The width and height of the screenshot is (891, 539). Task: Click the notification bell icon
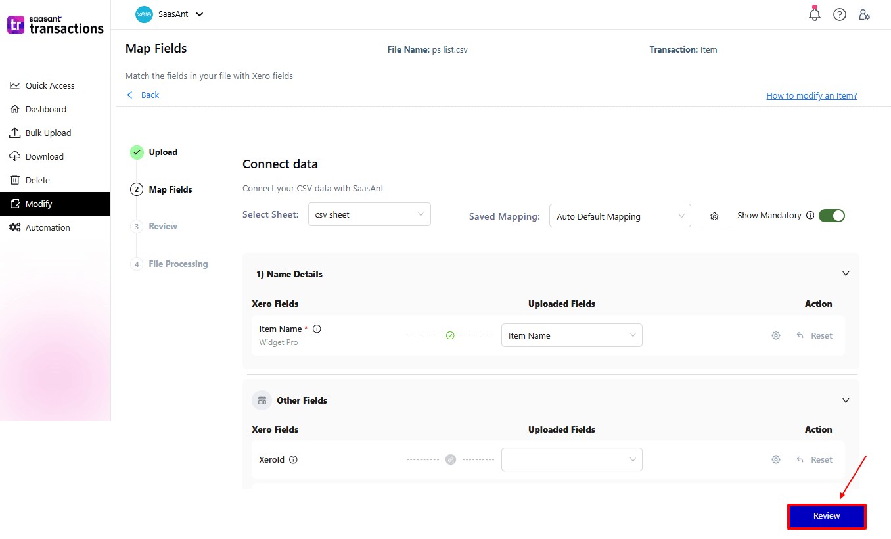pyautogui.click(x=815, y=14)
